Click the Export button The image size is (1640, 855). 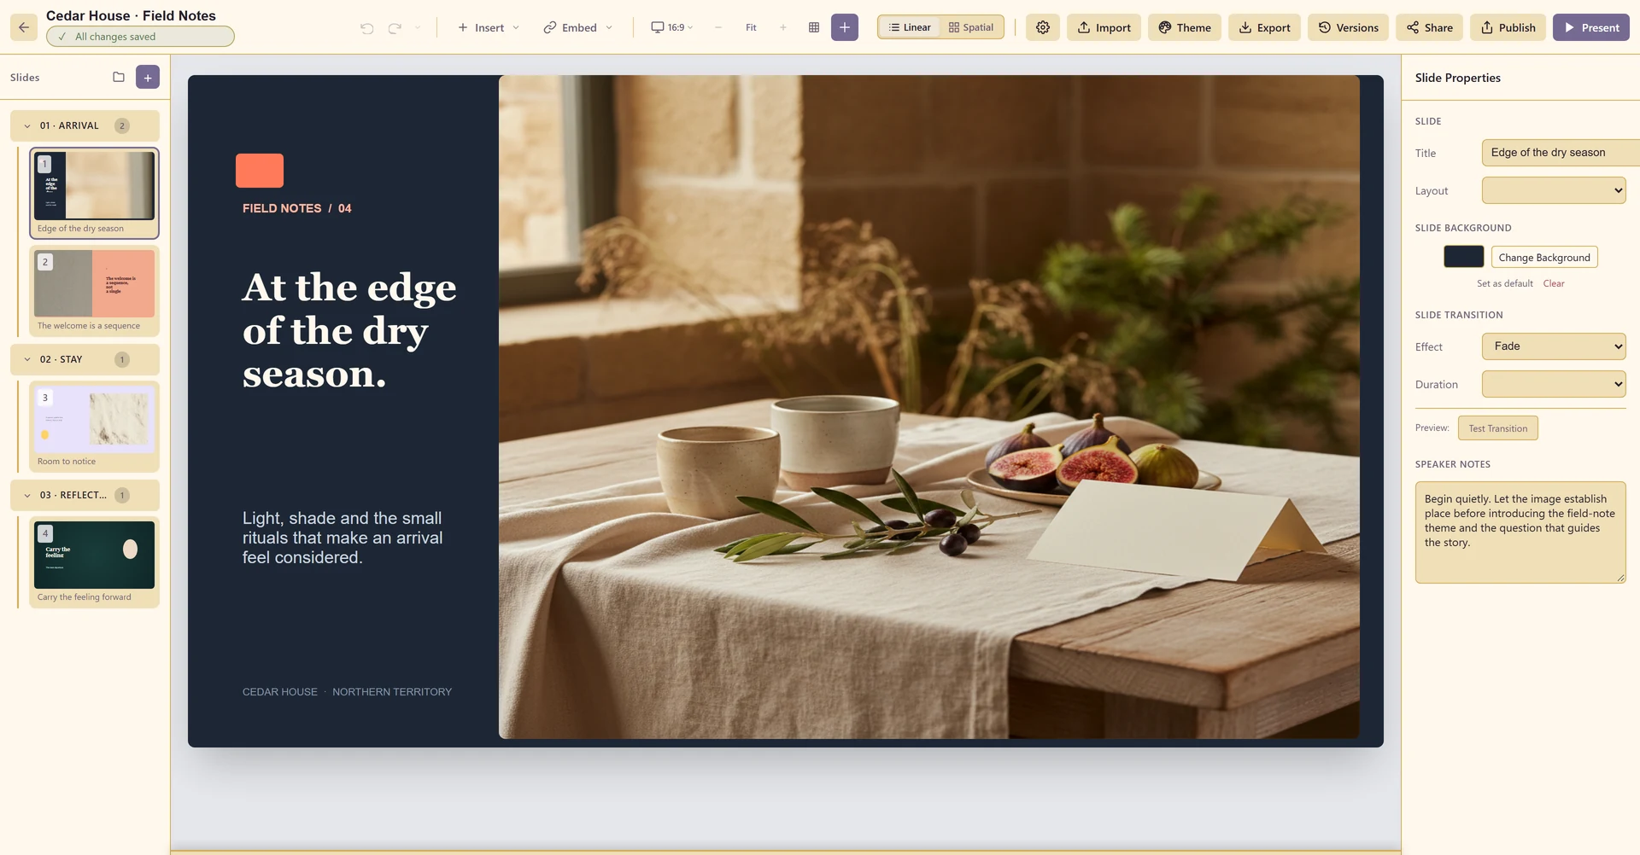tap(1265, 27)
